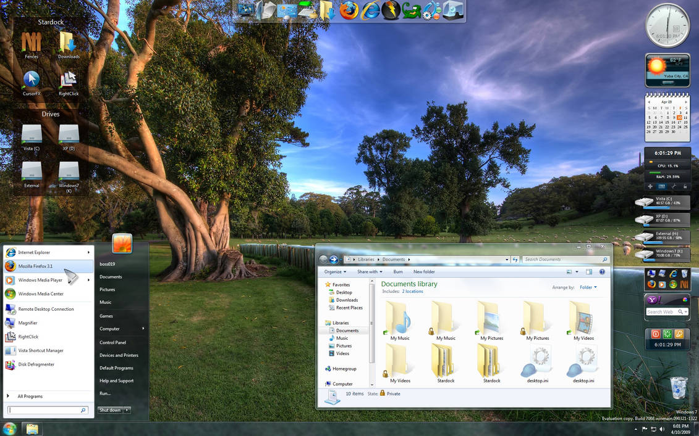Click the orange key lock gadget icon
Screen dimensions: 699x436
679,334
